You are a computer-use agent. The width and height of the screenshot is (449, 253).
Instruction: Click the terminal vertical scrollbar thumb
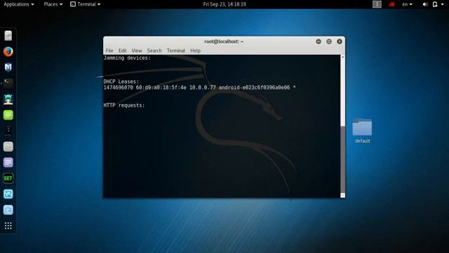[343, 160]
